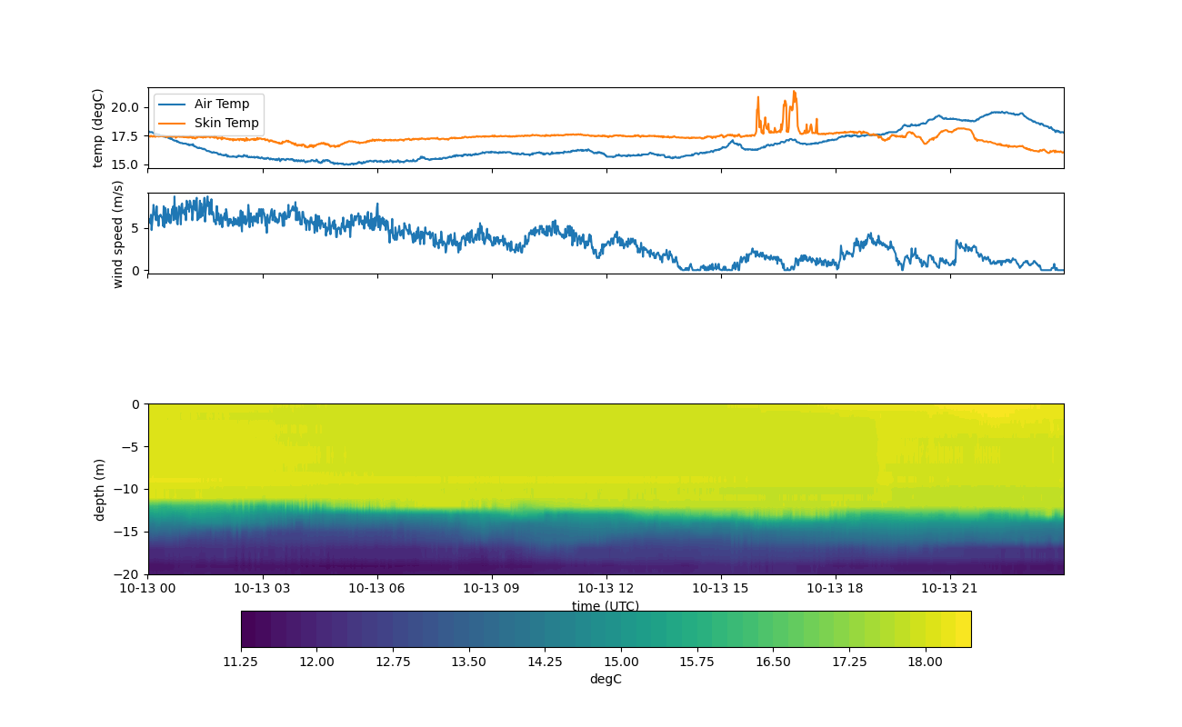Select the 'Skin Temp' legend text

point(226,124)
